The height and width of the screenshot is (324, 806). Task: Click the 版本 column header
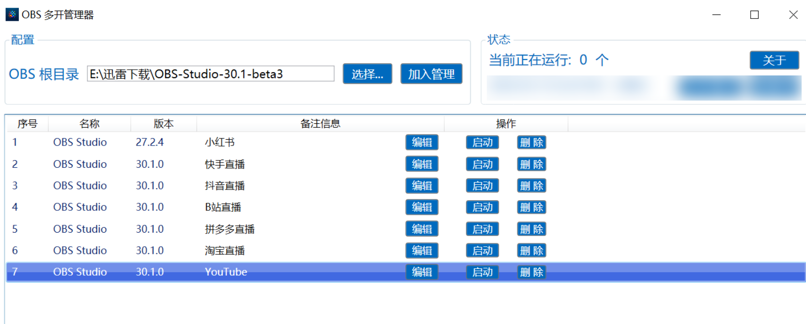(164, 124)
